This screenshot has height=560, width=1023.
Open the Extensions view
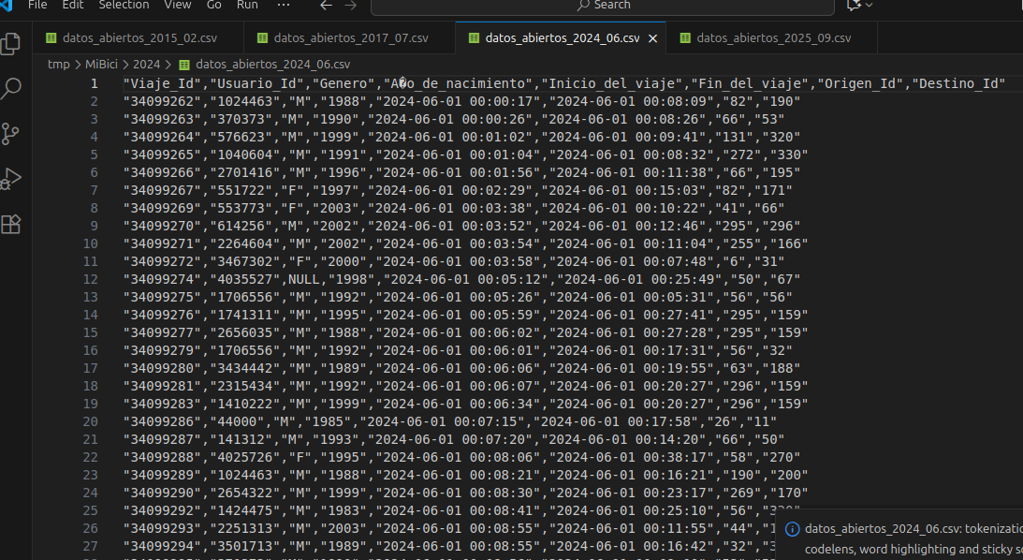[x=11, y=224]
